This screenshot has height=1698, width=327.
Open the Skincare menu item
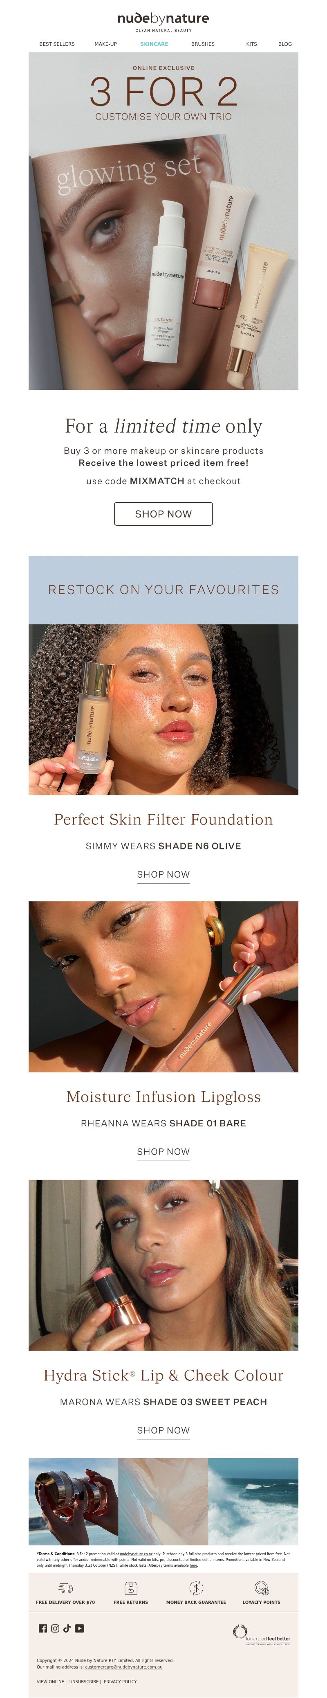click(x=154, y=44)
